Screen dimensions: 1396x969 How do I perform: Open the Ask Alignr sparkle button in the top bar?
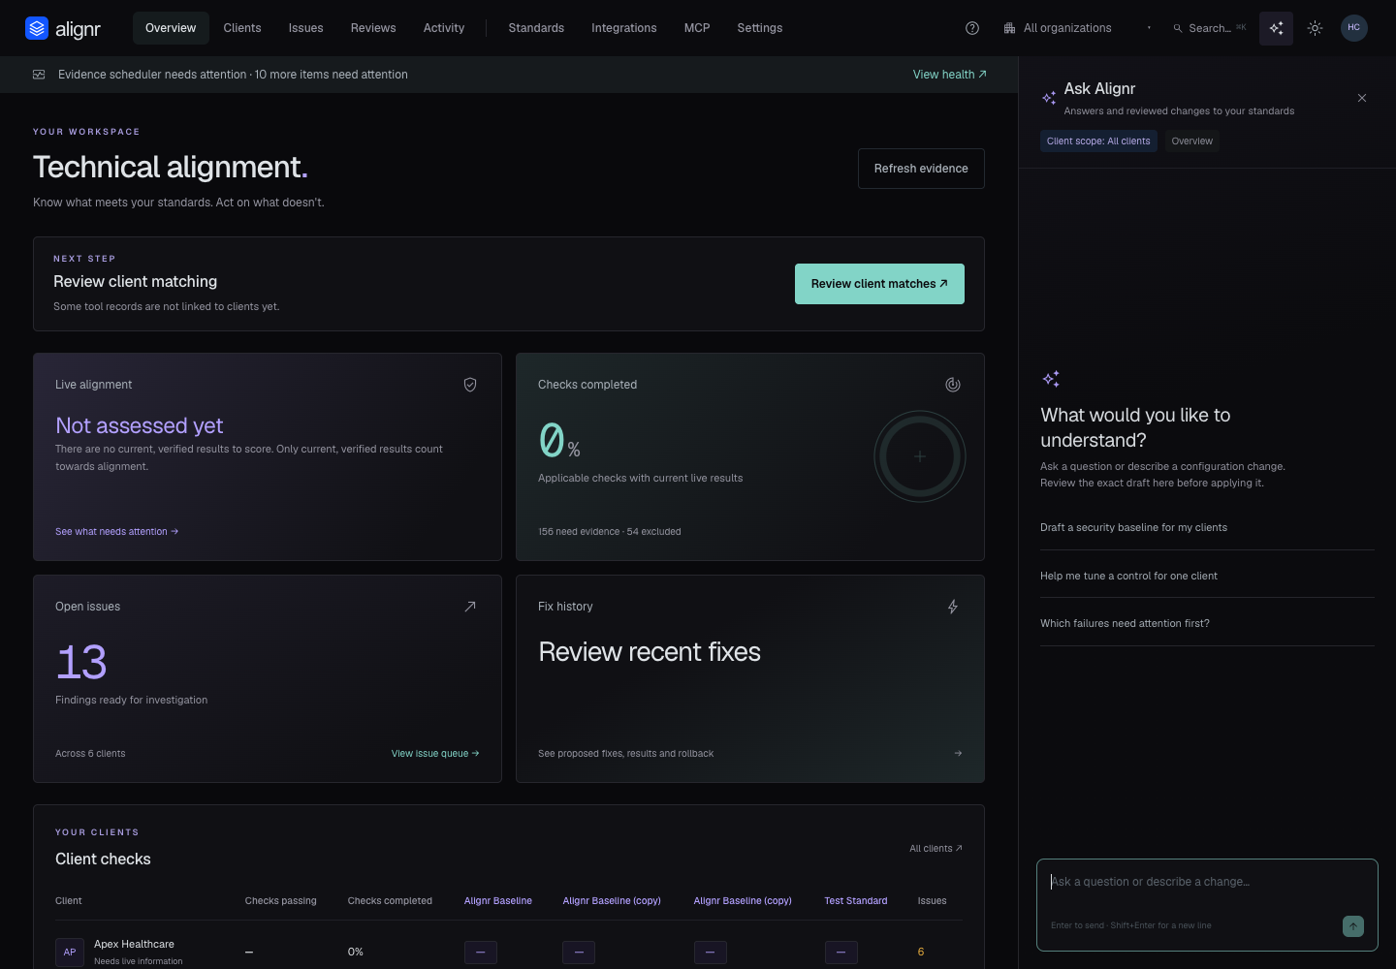point(1276,28)
